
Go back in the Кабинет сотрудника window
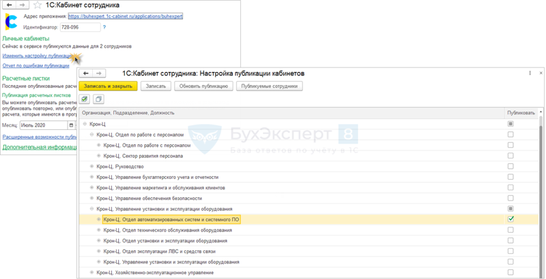9,5
